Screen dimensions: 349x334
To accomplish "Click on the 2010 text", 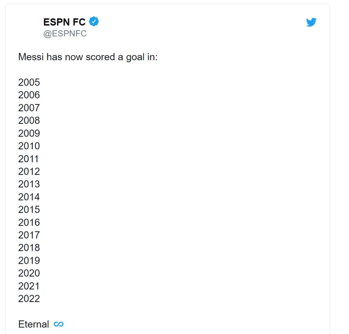I will (29, 146).
